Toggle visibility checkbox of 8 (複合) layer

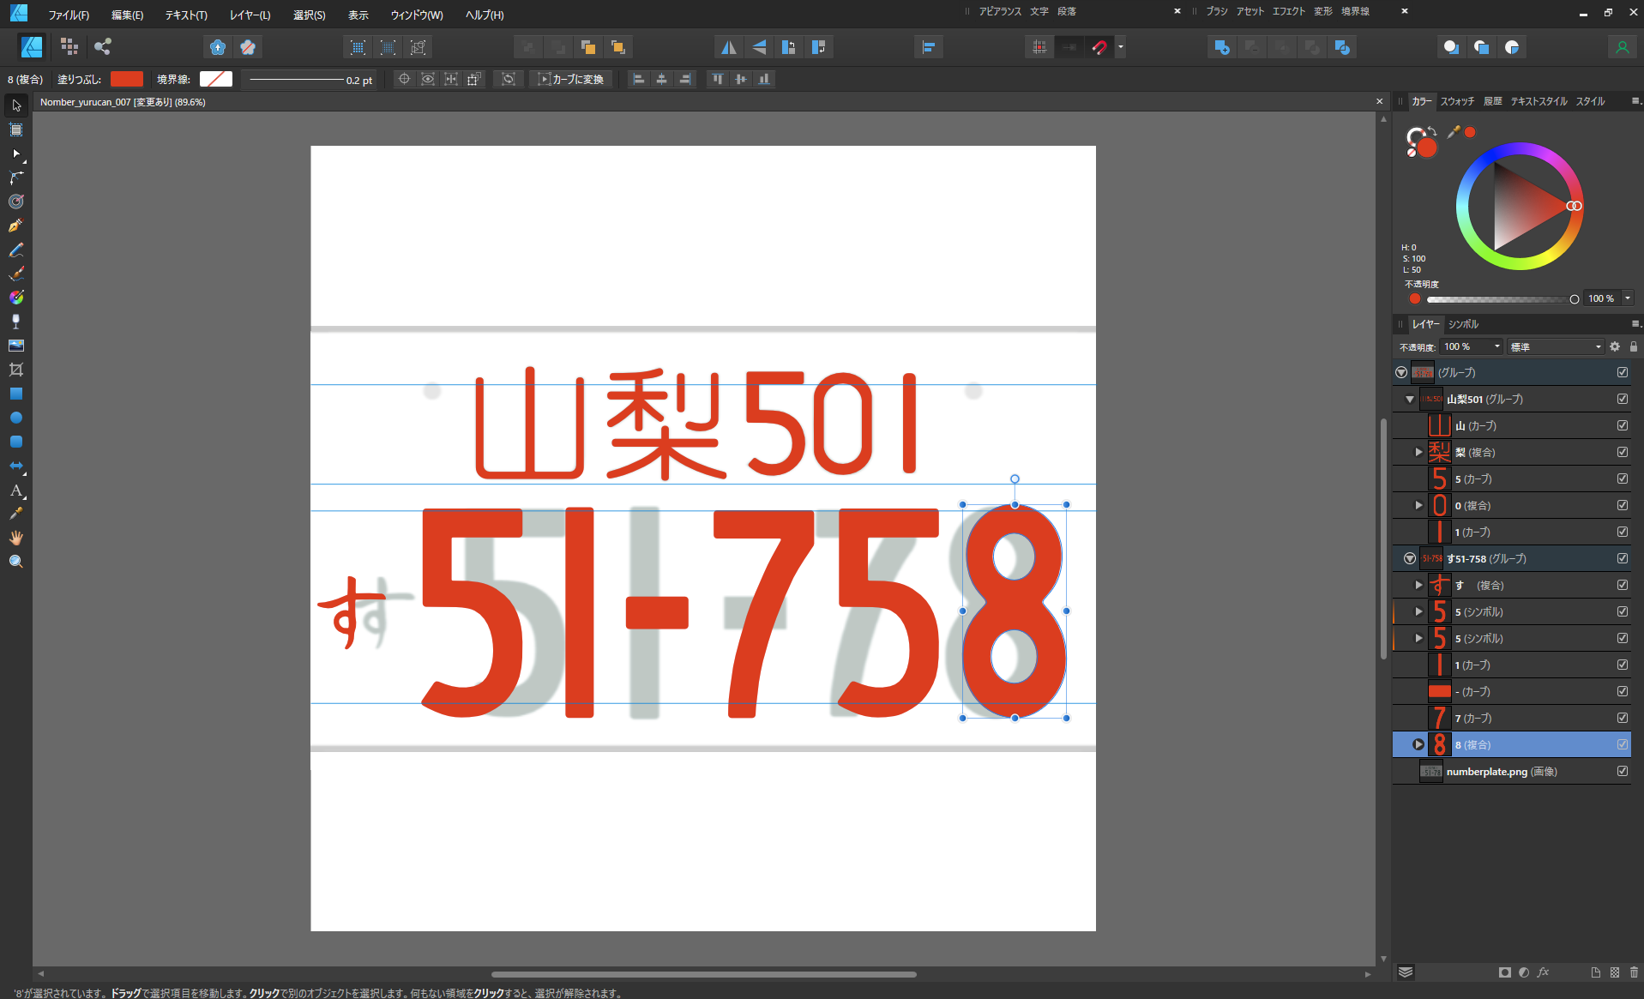pyautogui.click(x=1623, y=744)
